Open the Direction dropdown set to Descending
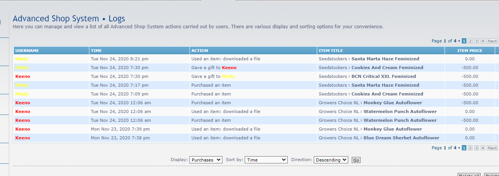 tap(331, 160)
